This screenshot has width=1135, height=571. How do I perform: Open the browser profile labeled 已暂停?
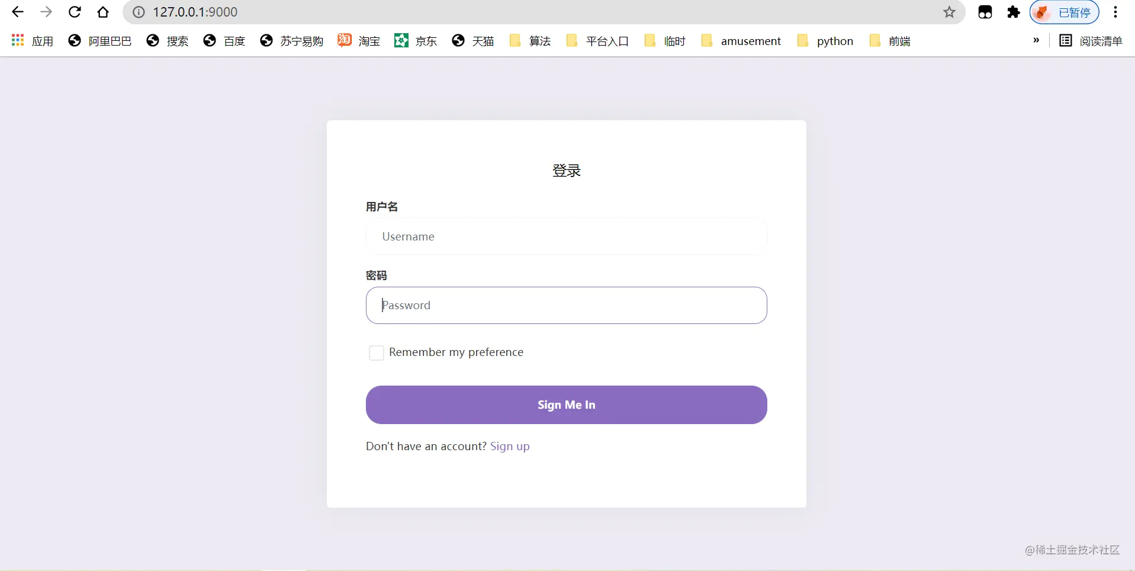(1065, 12)
